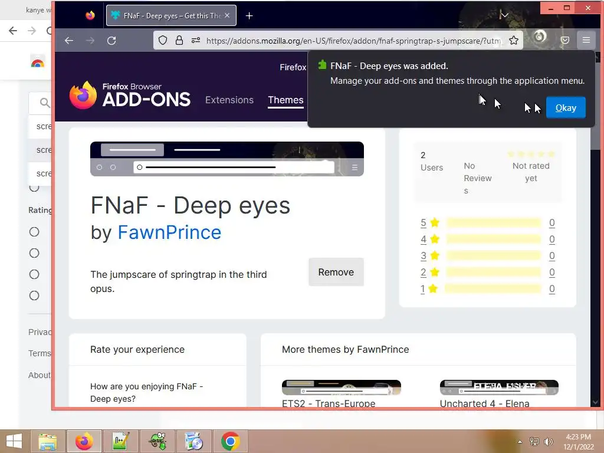Open Firefox View icon in tab bar

click(x=90, y=15)
